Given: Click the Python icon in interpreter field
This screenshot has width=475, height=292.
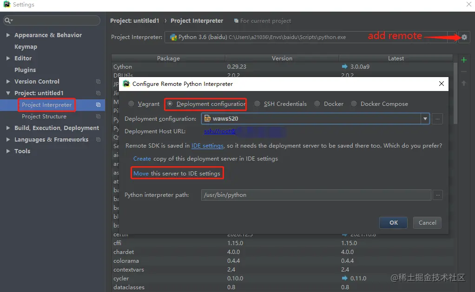Looking at the screenshot, I should (173, 37).
